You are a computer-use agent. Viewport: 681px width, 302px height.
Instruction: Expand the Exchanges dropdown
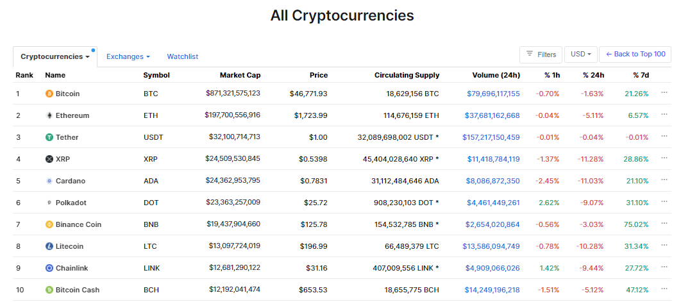tap(128, 56)
